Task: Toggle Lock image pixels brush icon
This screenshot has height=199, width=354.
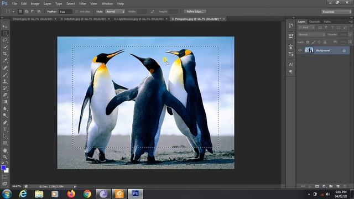Action: pos(314,42)
